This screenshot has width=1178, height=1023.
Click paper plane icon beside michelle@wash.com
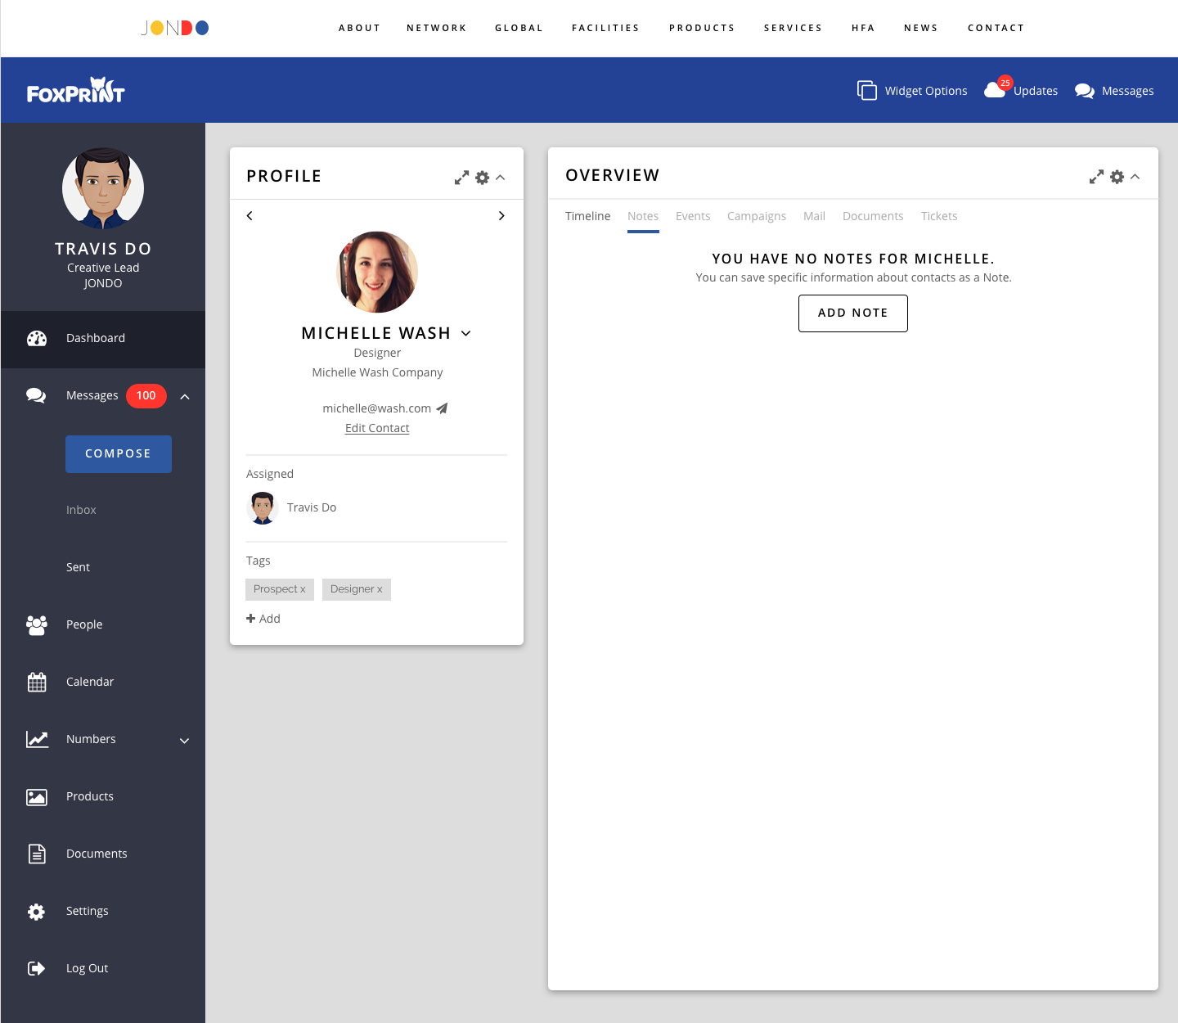[x=443, y=408]
